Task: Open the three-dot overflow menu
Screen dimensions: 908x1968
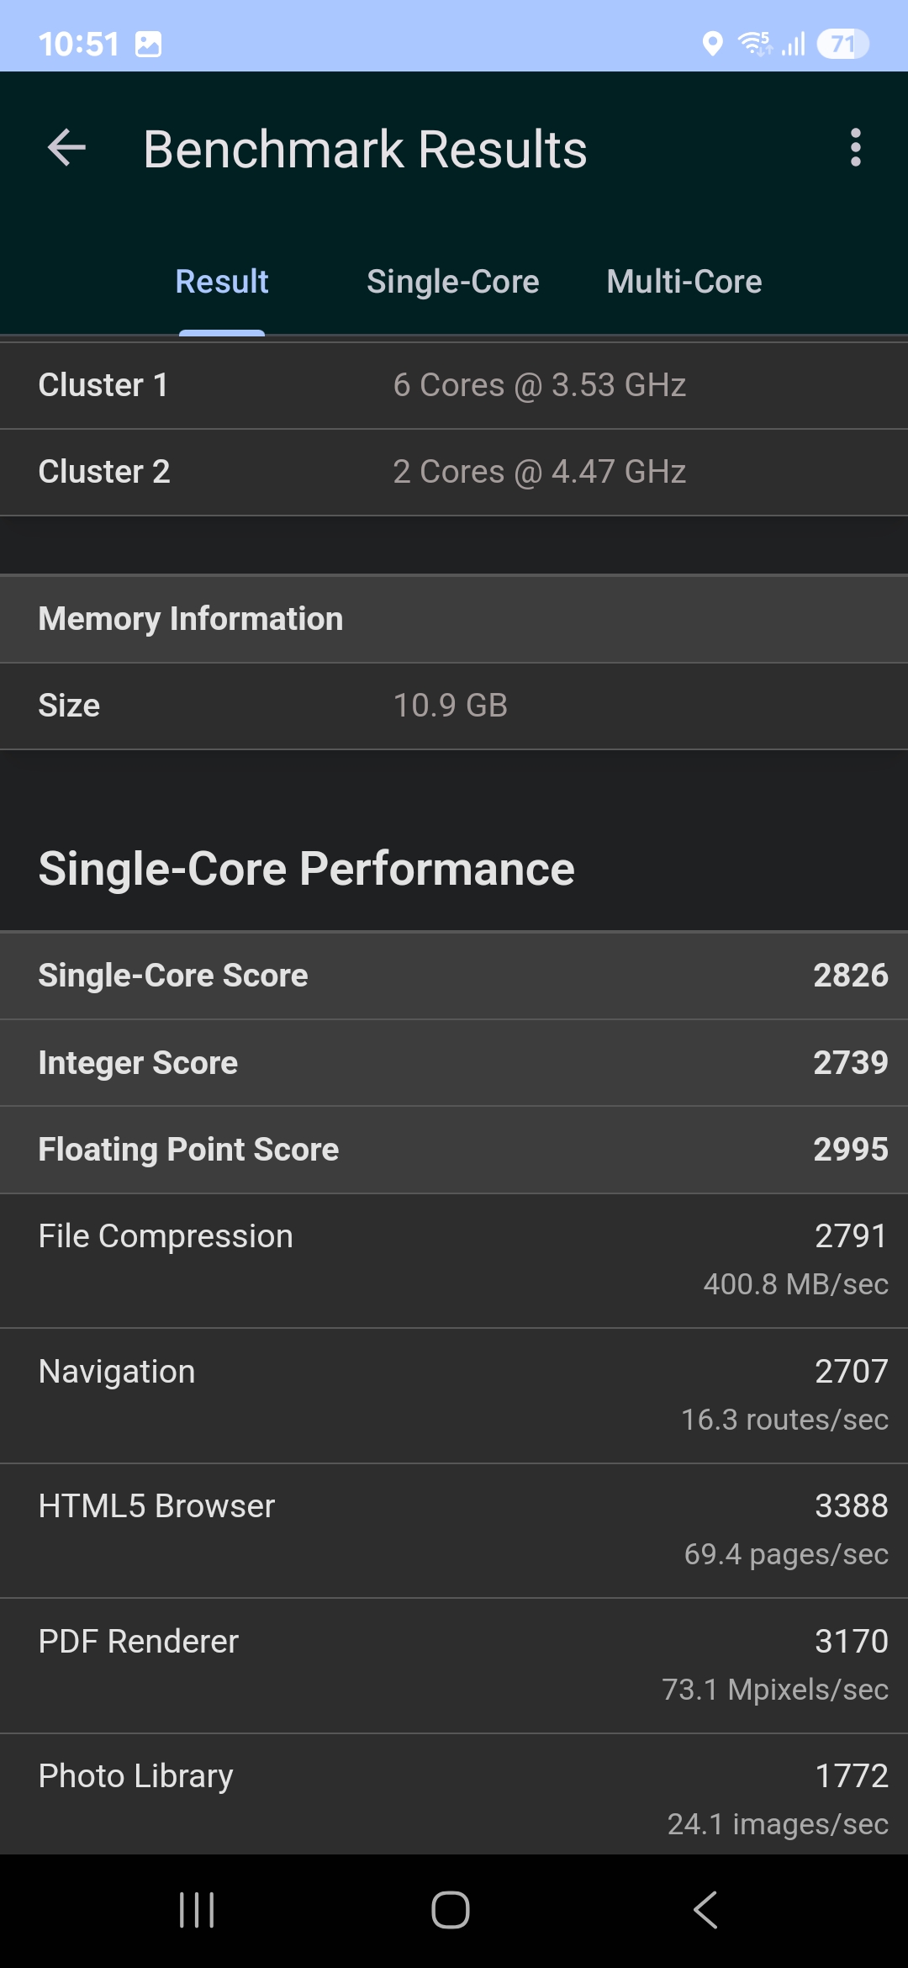Action: click(855, 148)
